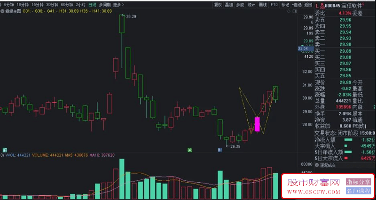Click the 买三 price 29.87
This screenshot has width=376, height=200.
point(345,64)
